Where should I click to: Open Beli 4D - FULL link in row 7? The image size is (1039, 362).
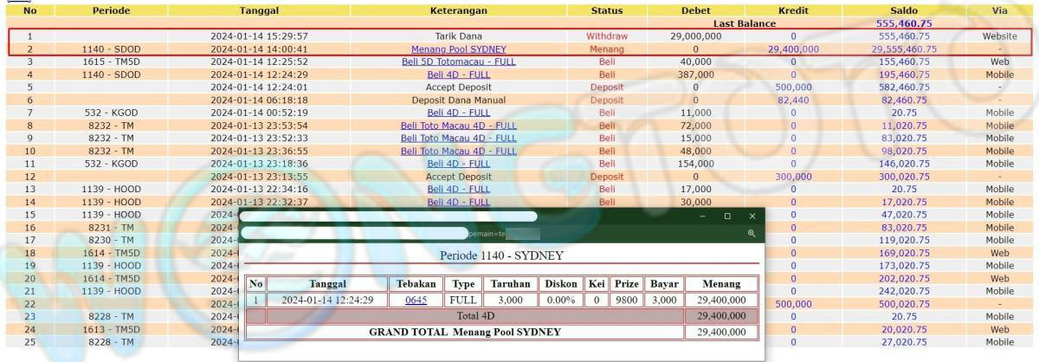458,113
